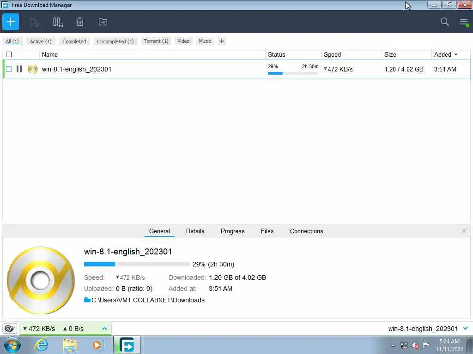
Task: Show the All (1) filter
Action: [x=12, y=41]
